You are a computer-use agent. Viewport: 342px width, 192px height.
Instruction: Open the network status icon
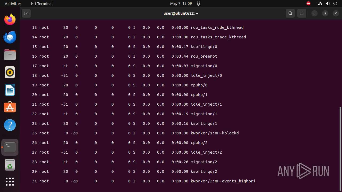point(320,3)
